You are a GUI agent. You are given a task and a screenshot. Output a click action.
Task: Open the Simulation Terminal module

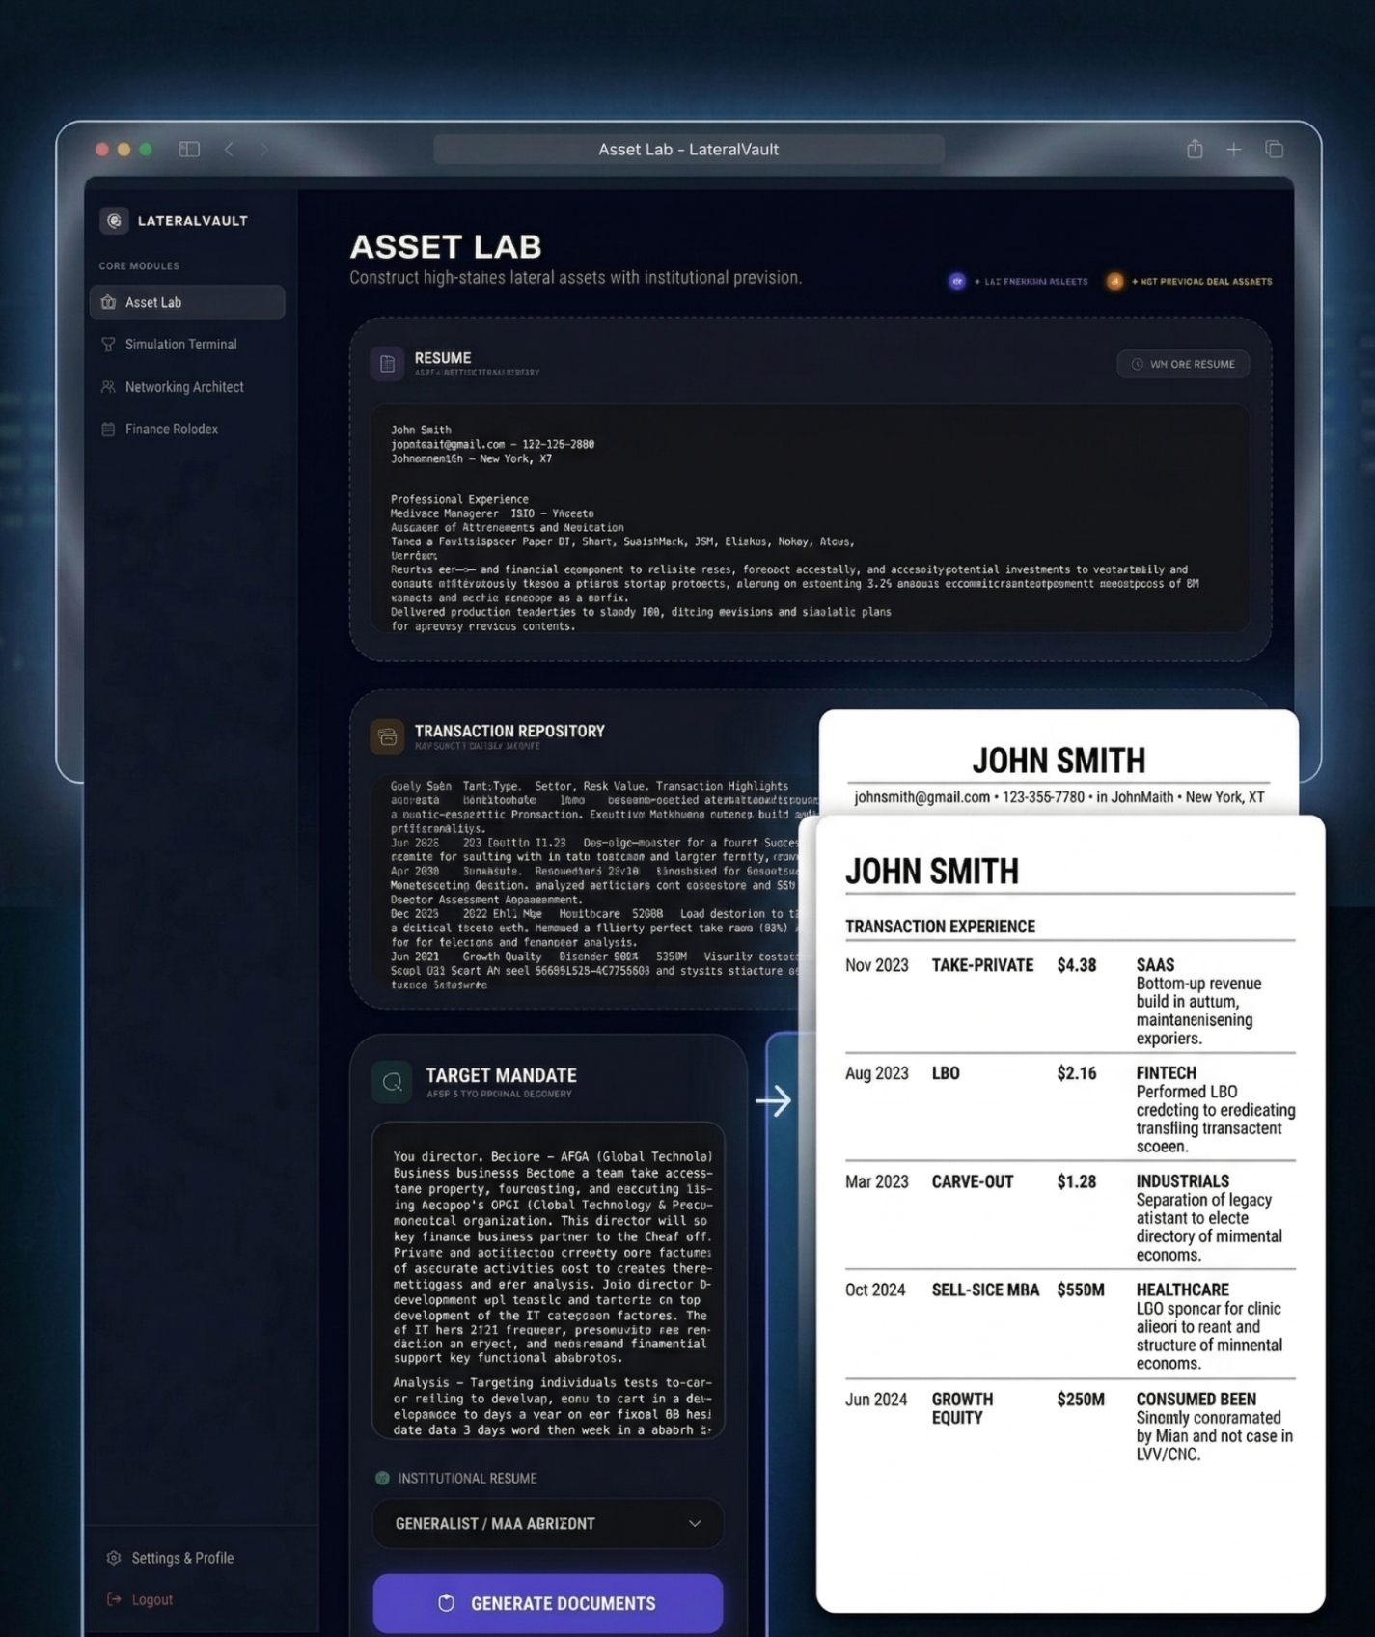(x=180, y=345)
